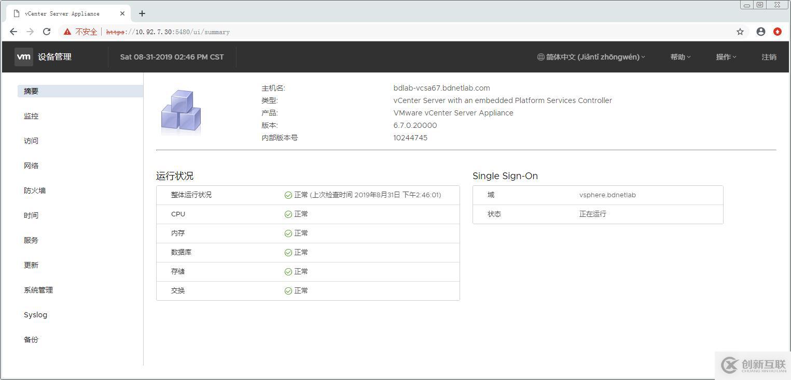The width and height of the screenshot is (791, 380).
Task: Click the browser reload icon
Action: (x=47, y=32)
